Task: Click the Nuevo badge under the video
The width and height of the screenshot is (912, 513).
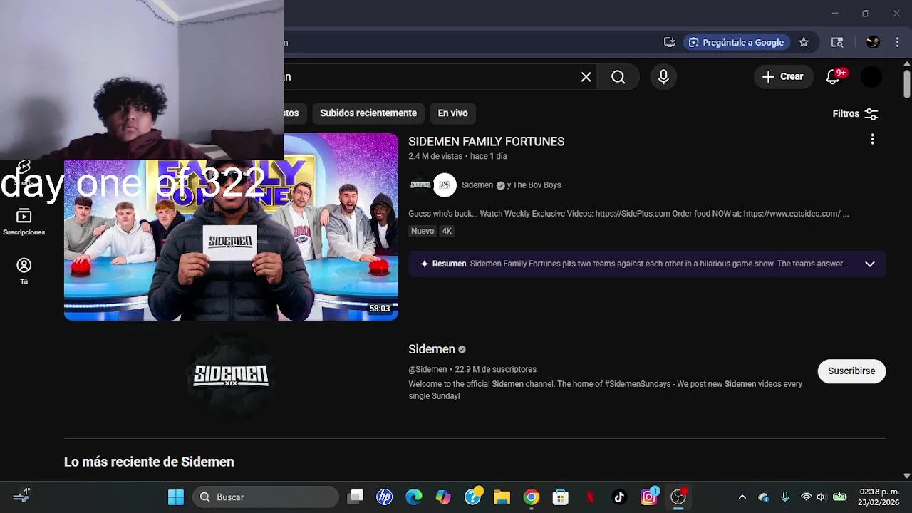Action: (422, 231)
